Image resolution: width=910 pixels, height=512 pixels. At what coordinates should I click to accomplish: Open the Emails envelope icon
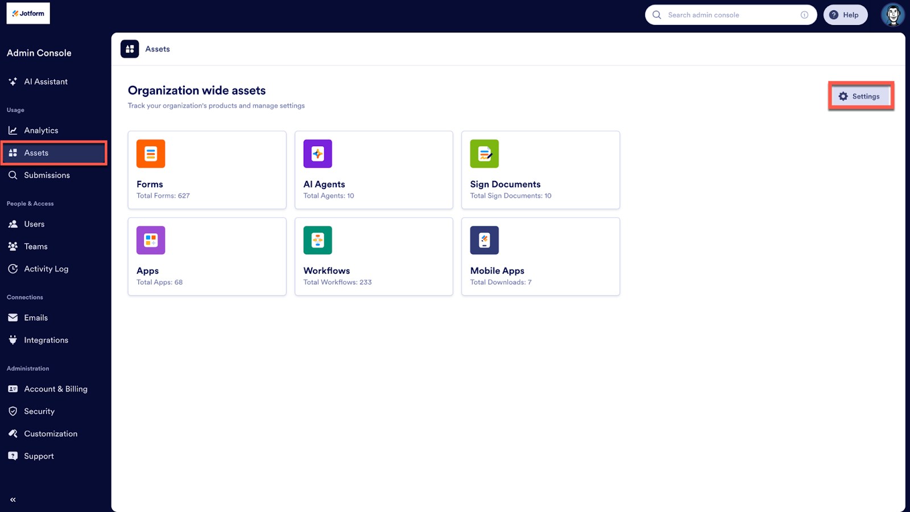click(13, 317)
